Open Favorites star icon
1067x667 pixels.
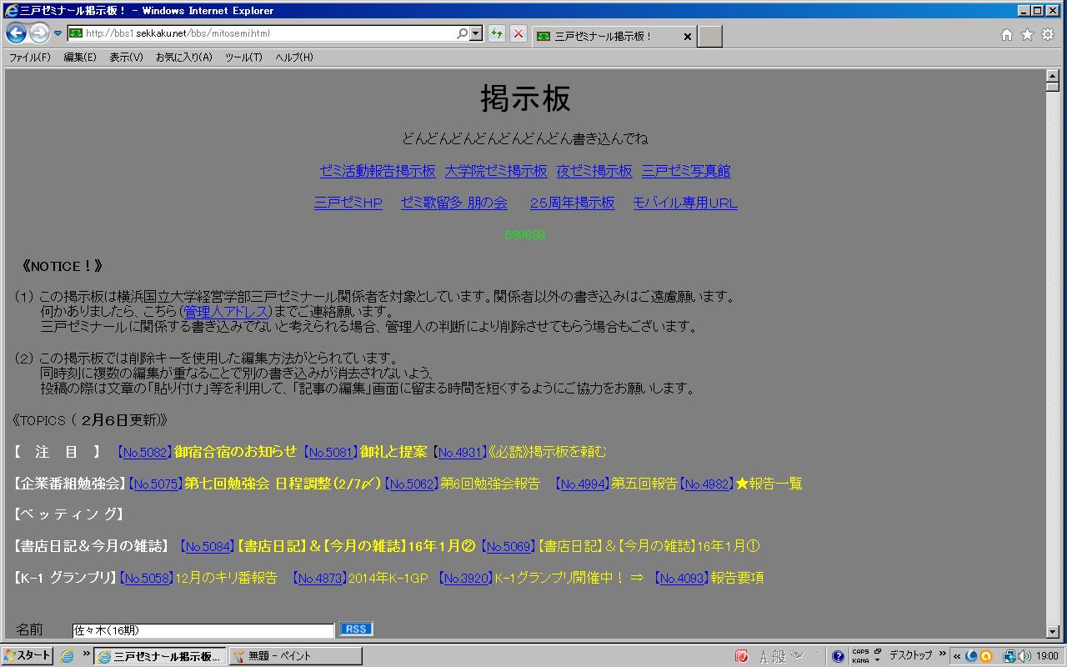coord(1027,34)
